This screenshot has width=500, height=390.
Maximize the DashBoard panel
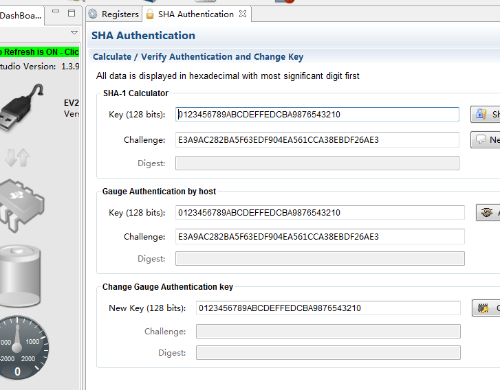pyautogui.click(x=71, y=14)
